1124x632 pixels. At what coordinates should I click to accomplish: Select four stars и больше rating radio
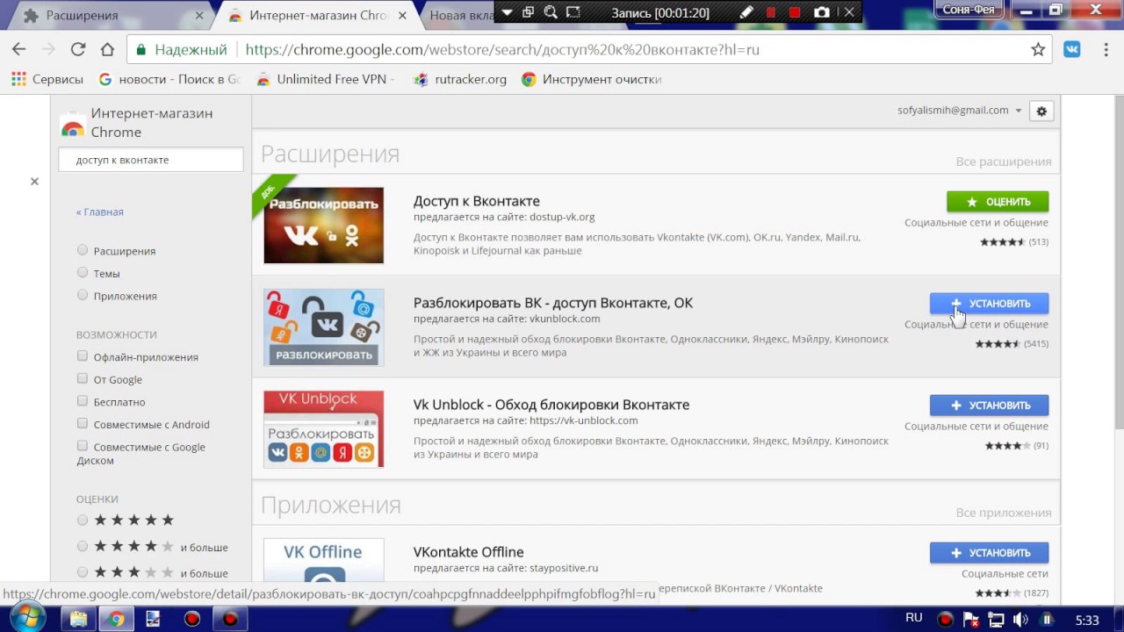click(x=83, y=546)
